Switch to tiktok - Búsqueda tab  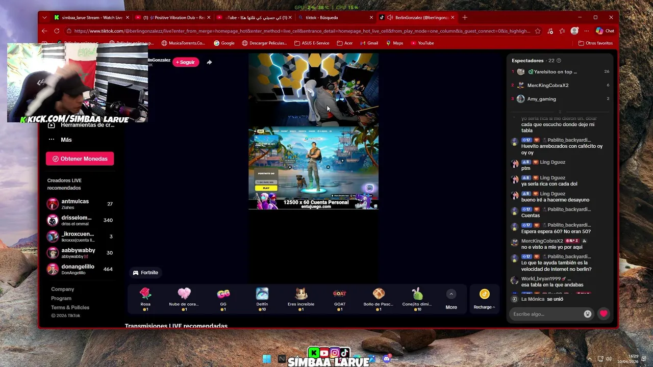335,17
